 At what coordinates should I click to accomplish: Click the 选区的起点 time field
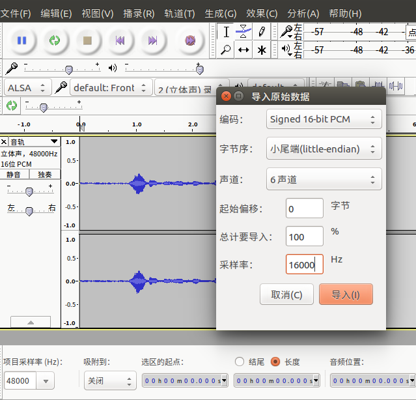[185, 380]
